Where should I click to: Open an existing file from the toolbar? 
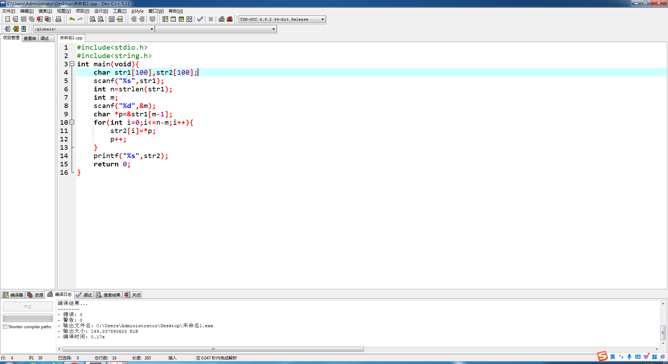(x=15, y=19)
